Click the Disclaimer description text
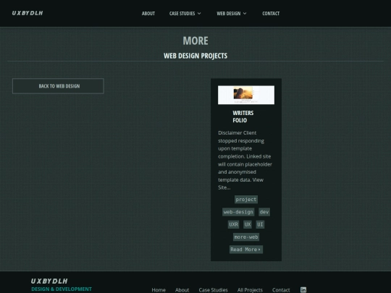This screenshot has width=391, height=293. coord(245,160)
